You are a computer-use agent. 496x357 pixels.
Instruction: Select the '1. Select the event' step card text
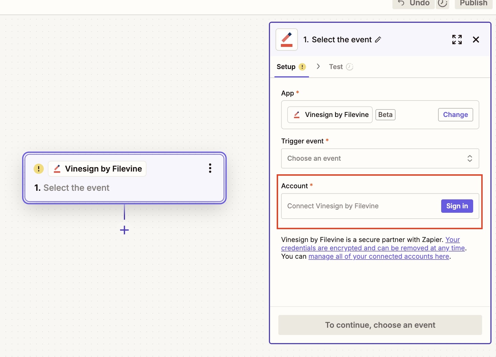coord(72,188)
